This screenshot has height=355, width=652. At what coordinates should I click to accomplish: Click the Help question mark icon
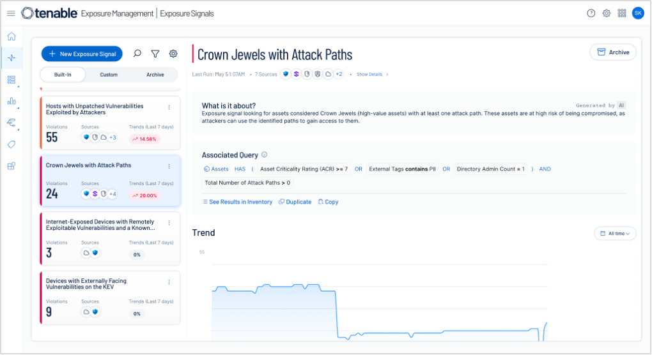tap(591, 13)
